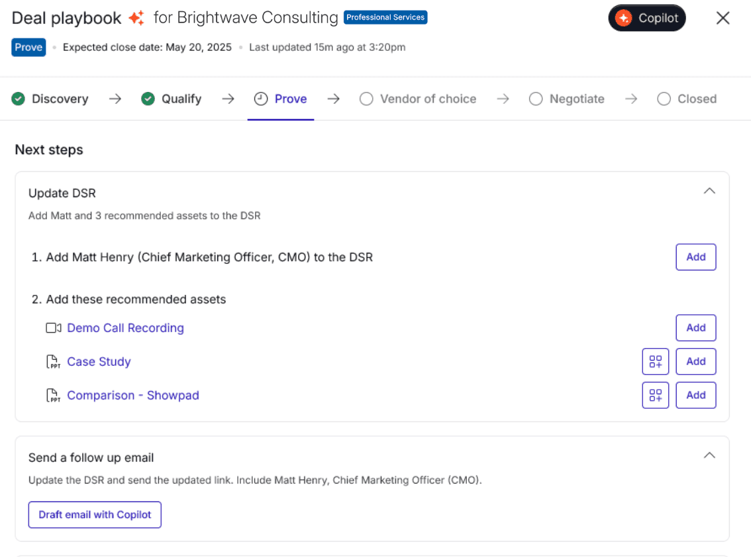
Task: Click the clock icon on Prove stage
Action: [261, 99]
